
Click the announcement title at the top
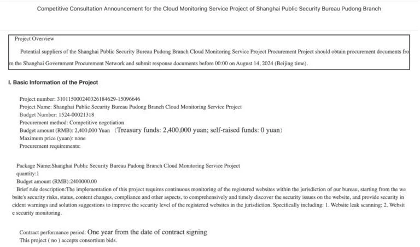click(x=209, y=9)
